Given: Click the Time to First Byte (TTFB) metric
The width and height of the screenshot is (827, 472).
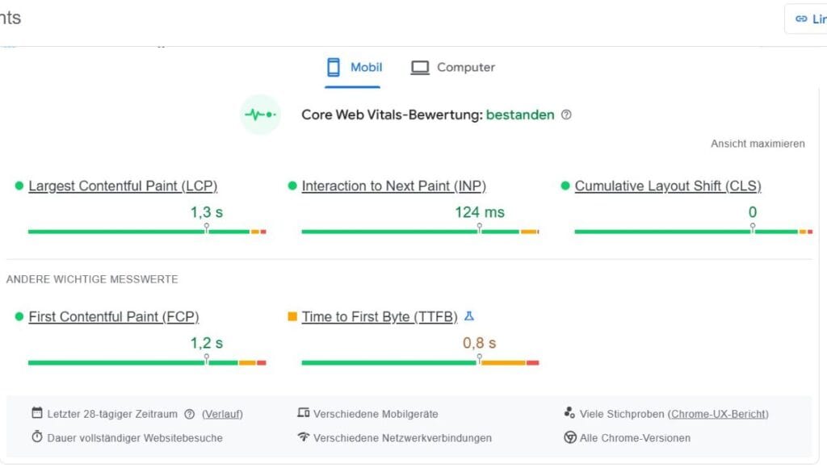Looking at the screenshot, I should click(379, 317).
